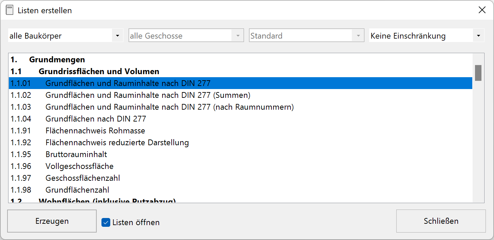This screenshot has height=240, width=494.
Task: Toggle the Listen öffnen checkbox
Action: (x=106, y=222)
